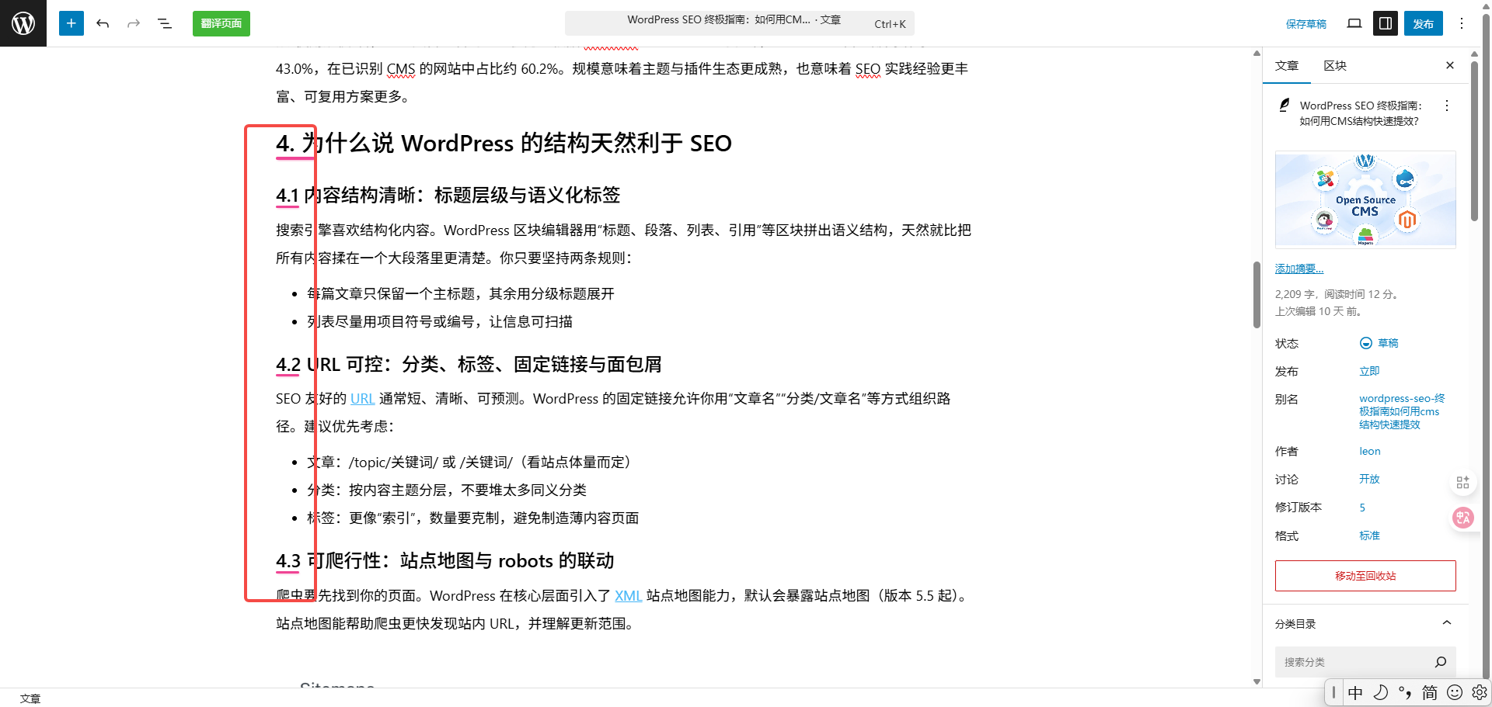Click the magnifier icon in the category search box

pyautogui.click(x=1441, y=661)
